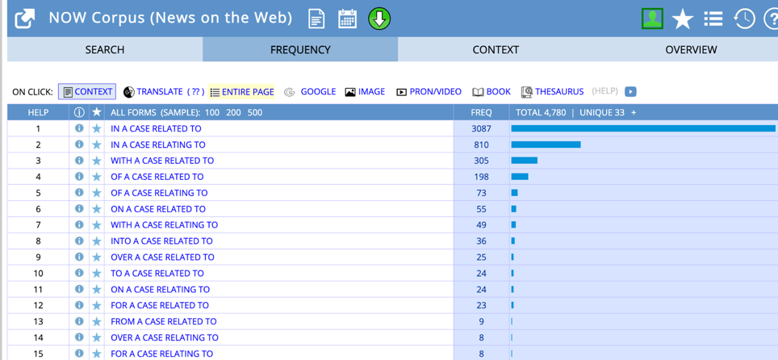Screen dimensions: 778x360
Task: Star the WITH A CASE RELATED TO row
Action: coord(96,161)
